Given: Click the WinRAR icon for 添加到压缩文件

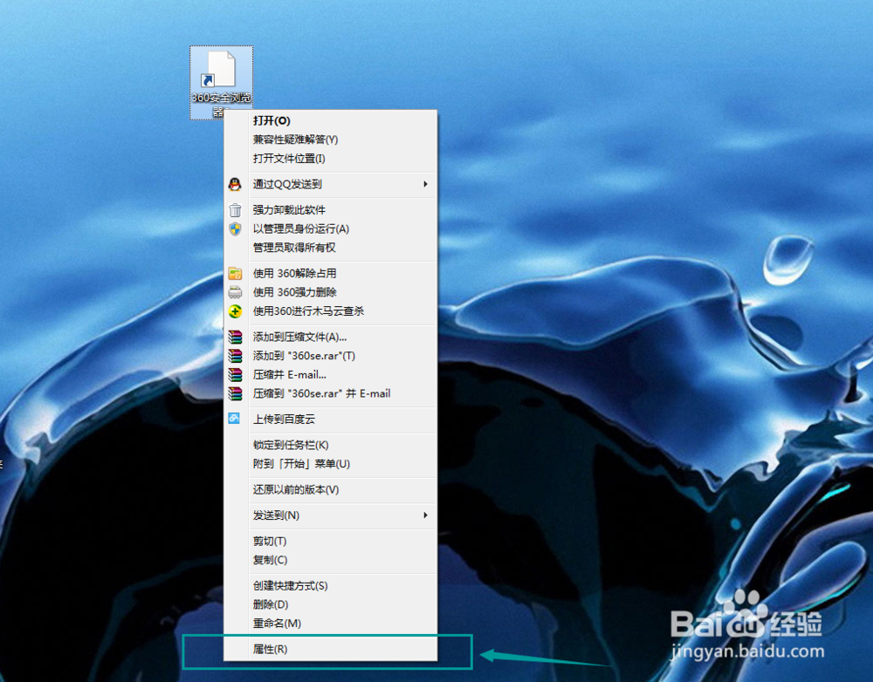Looking at the screenshot, I should [236, 336].
